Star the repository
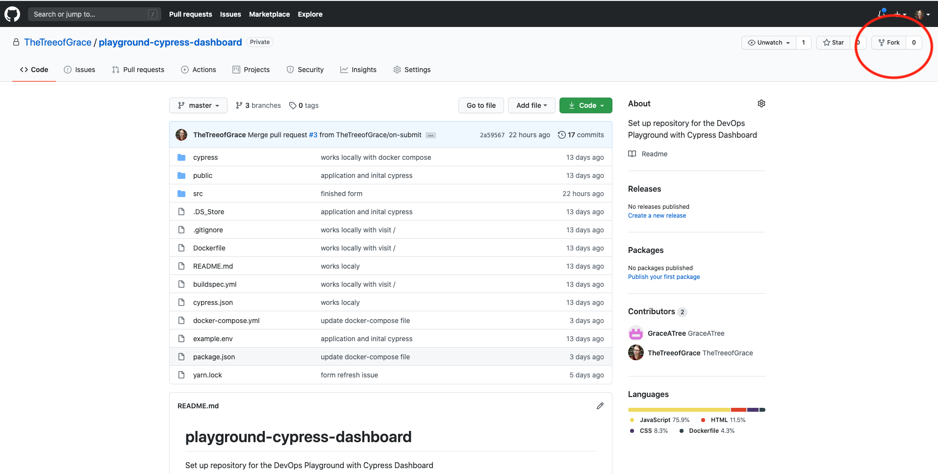The height and width of the screenshot is (474, 938). [833, 43]
